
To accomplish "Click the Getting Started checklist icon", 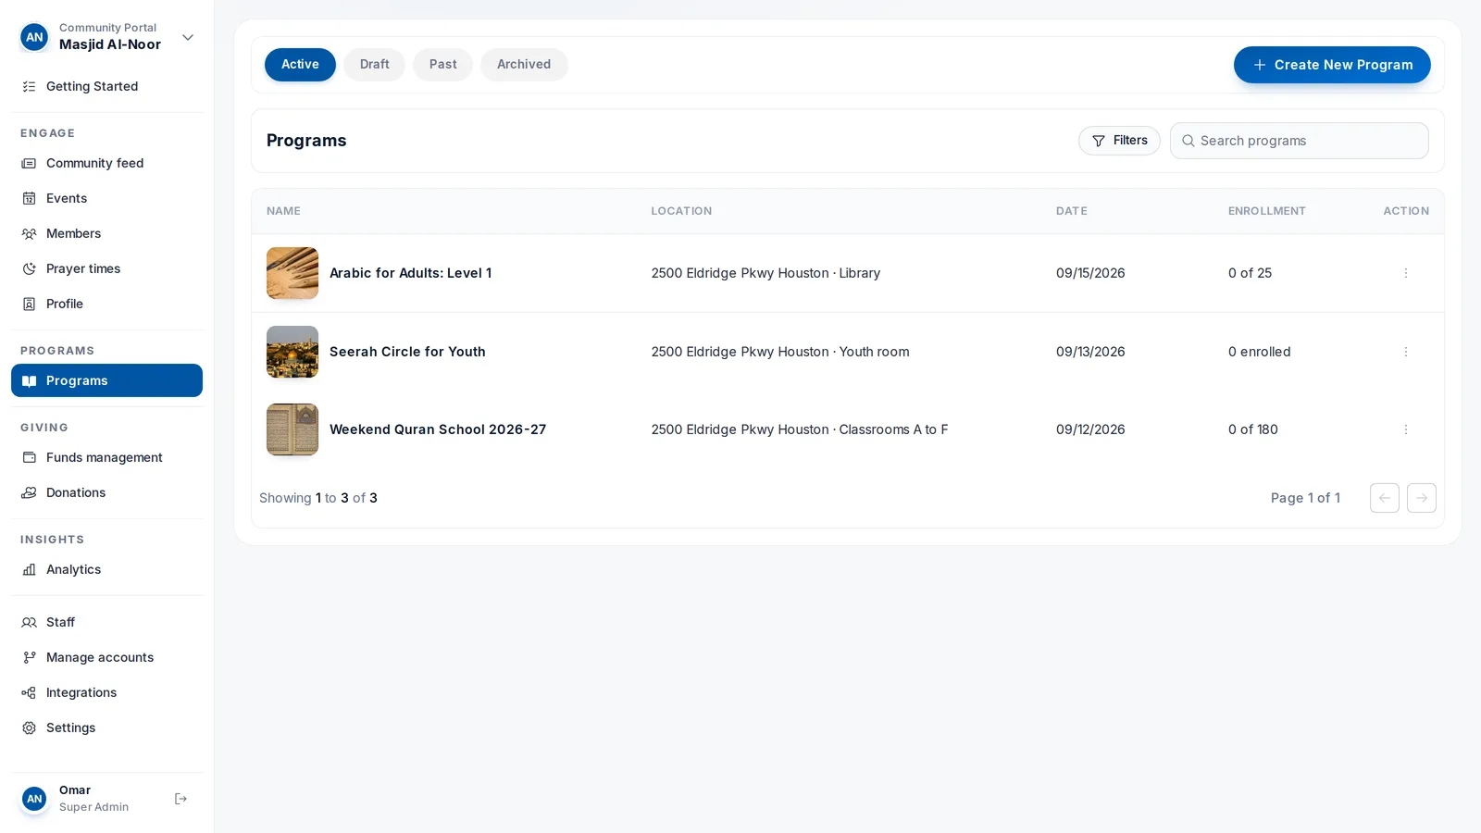I will tap(29, 86).
